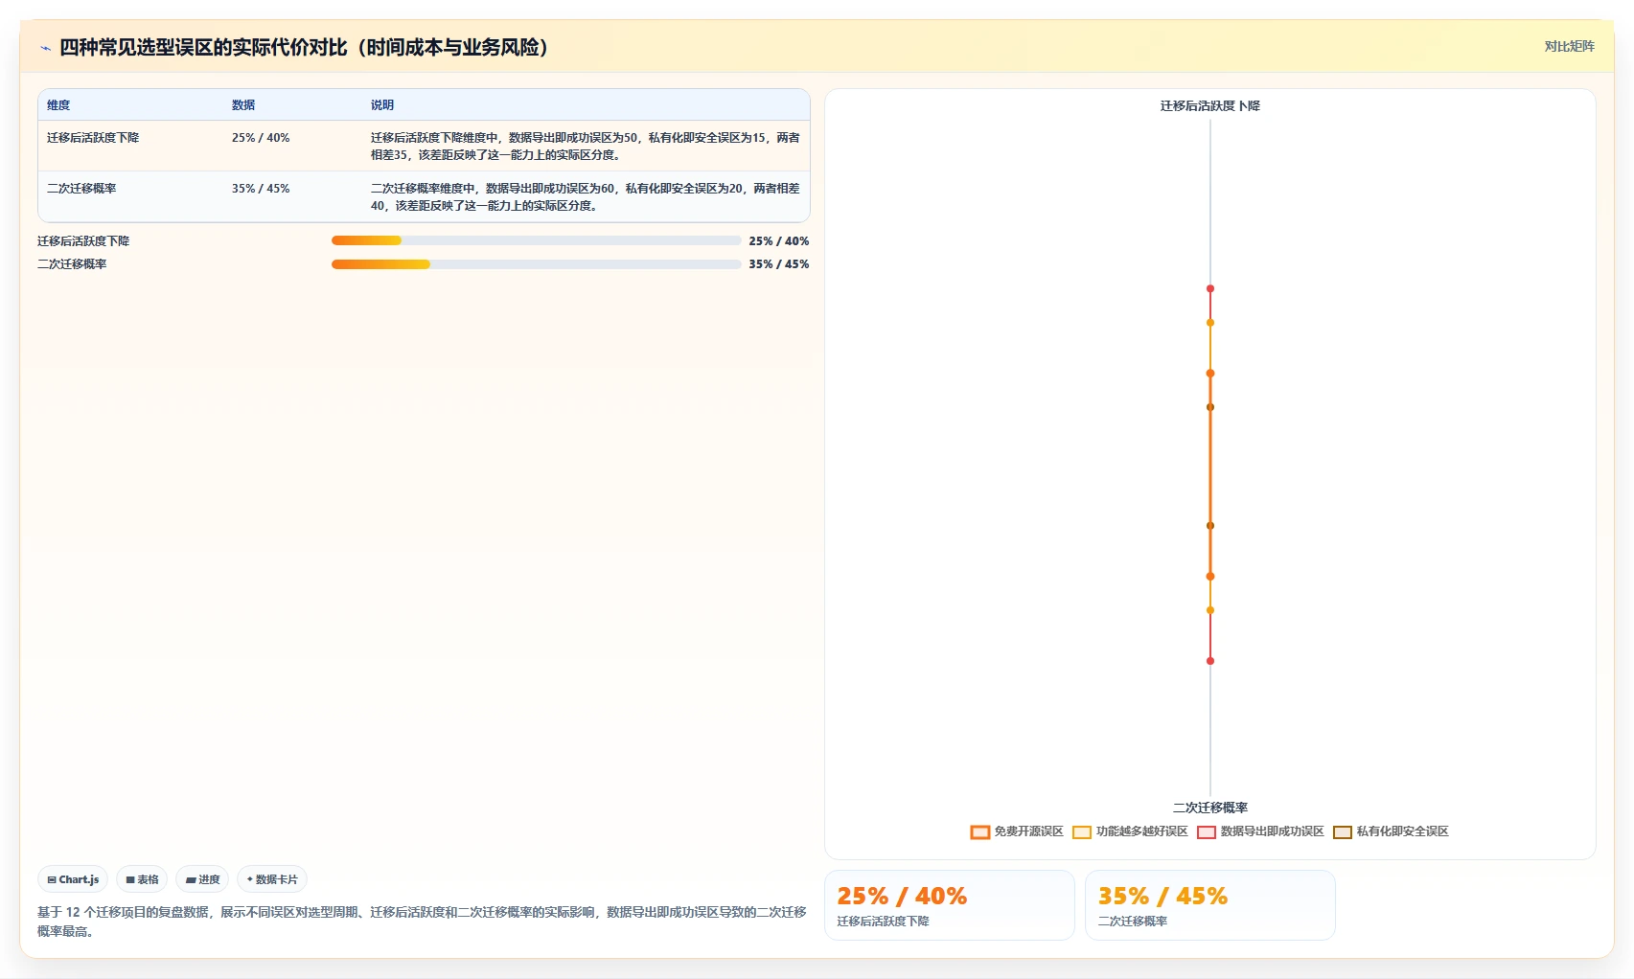This screenshot has height=979, width=1634.
Task: Click the 二次迁移概率 progress bar
Action: (536, 264)
